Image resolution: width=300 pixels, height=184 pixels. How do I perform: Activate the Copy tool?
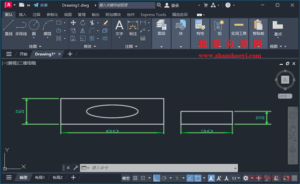[73, 30]
